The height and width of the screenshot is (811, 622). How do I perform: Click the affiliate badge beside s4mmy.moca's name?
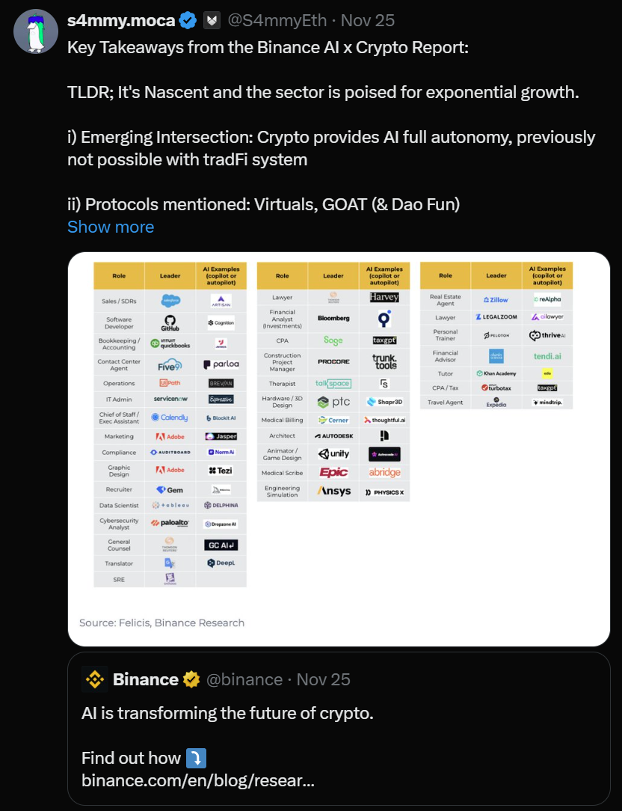[213, 20]
